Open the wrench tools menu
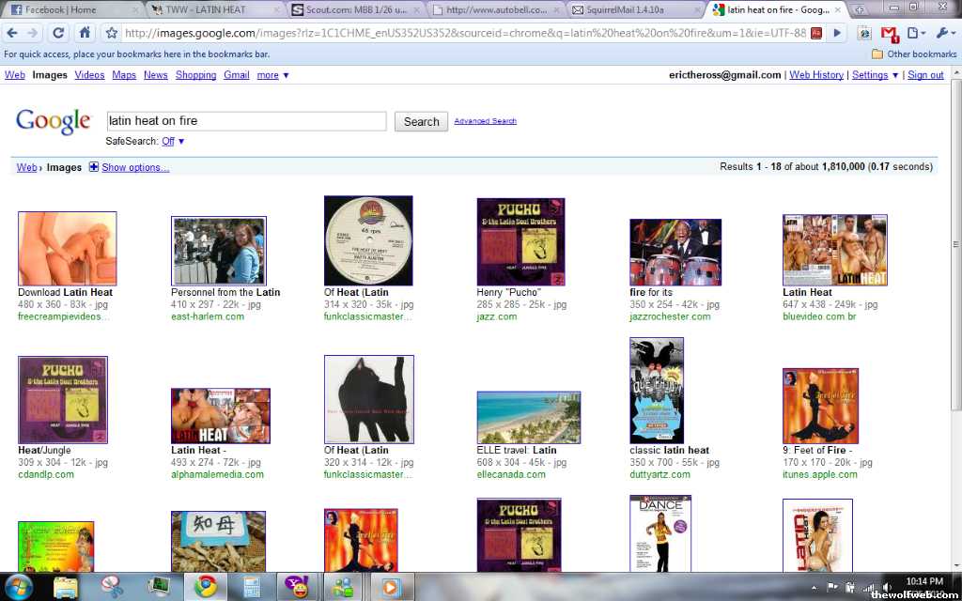This screenshot has height=601, width=962. click(x=943, y=33)
